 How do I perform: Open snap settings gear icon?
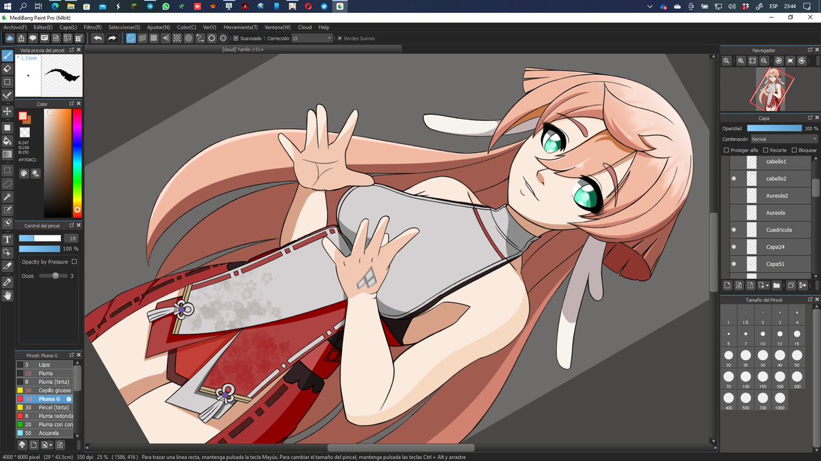click(223, 38)
